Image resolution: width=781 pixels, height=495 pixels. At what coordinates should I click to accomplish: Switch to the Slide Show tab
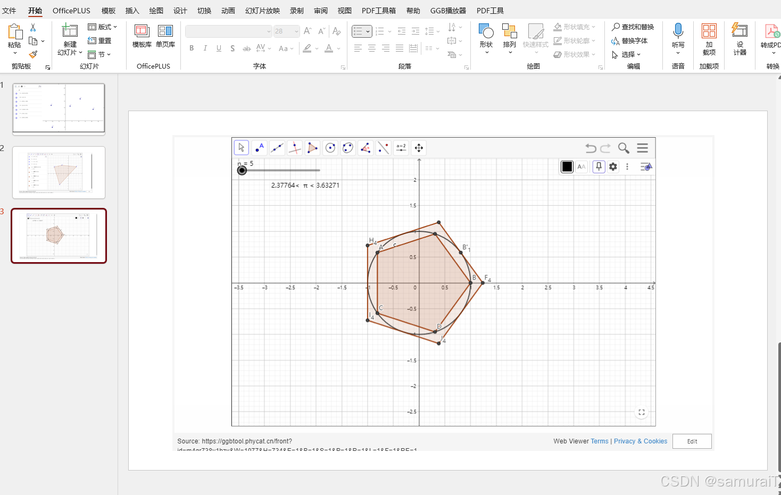click(x=262, y=11)
